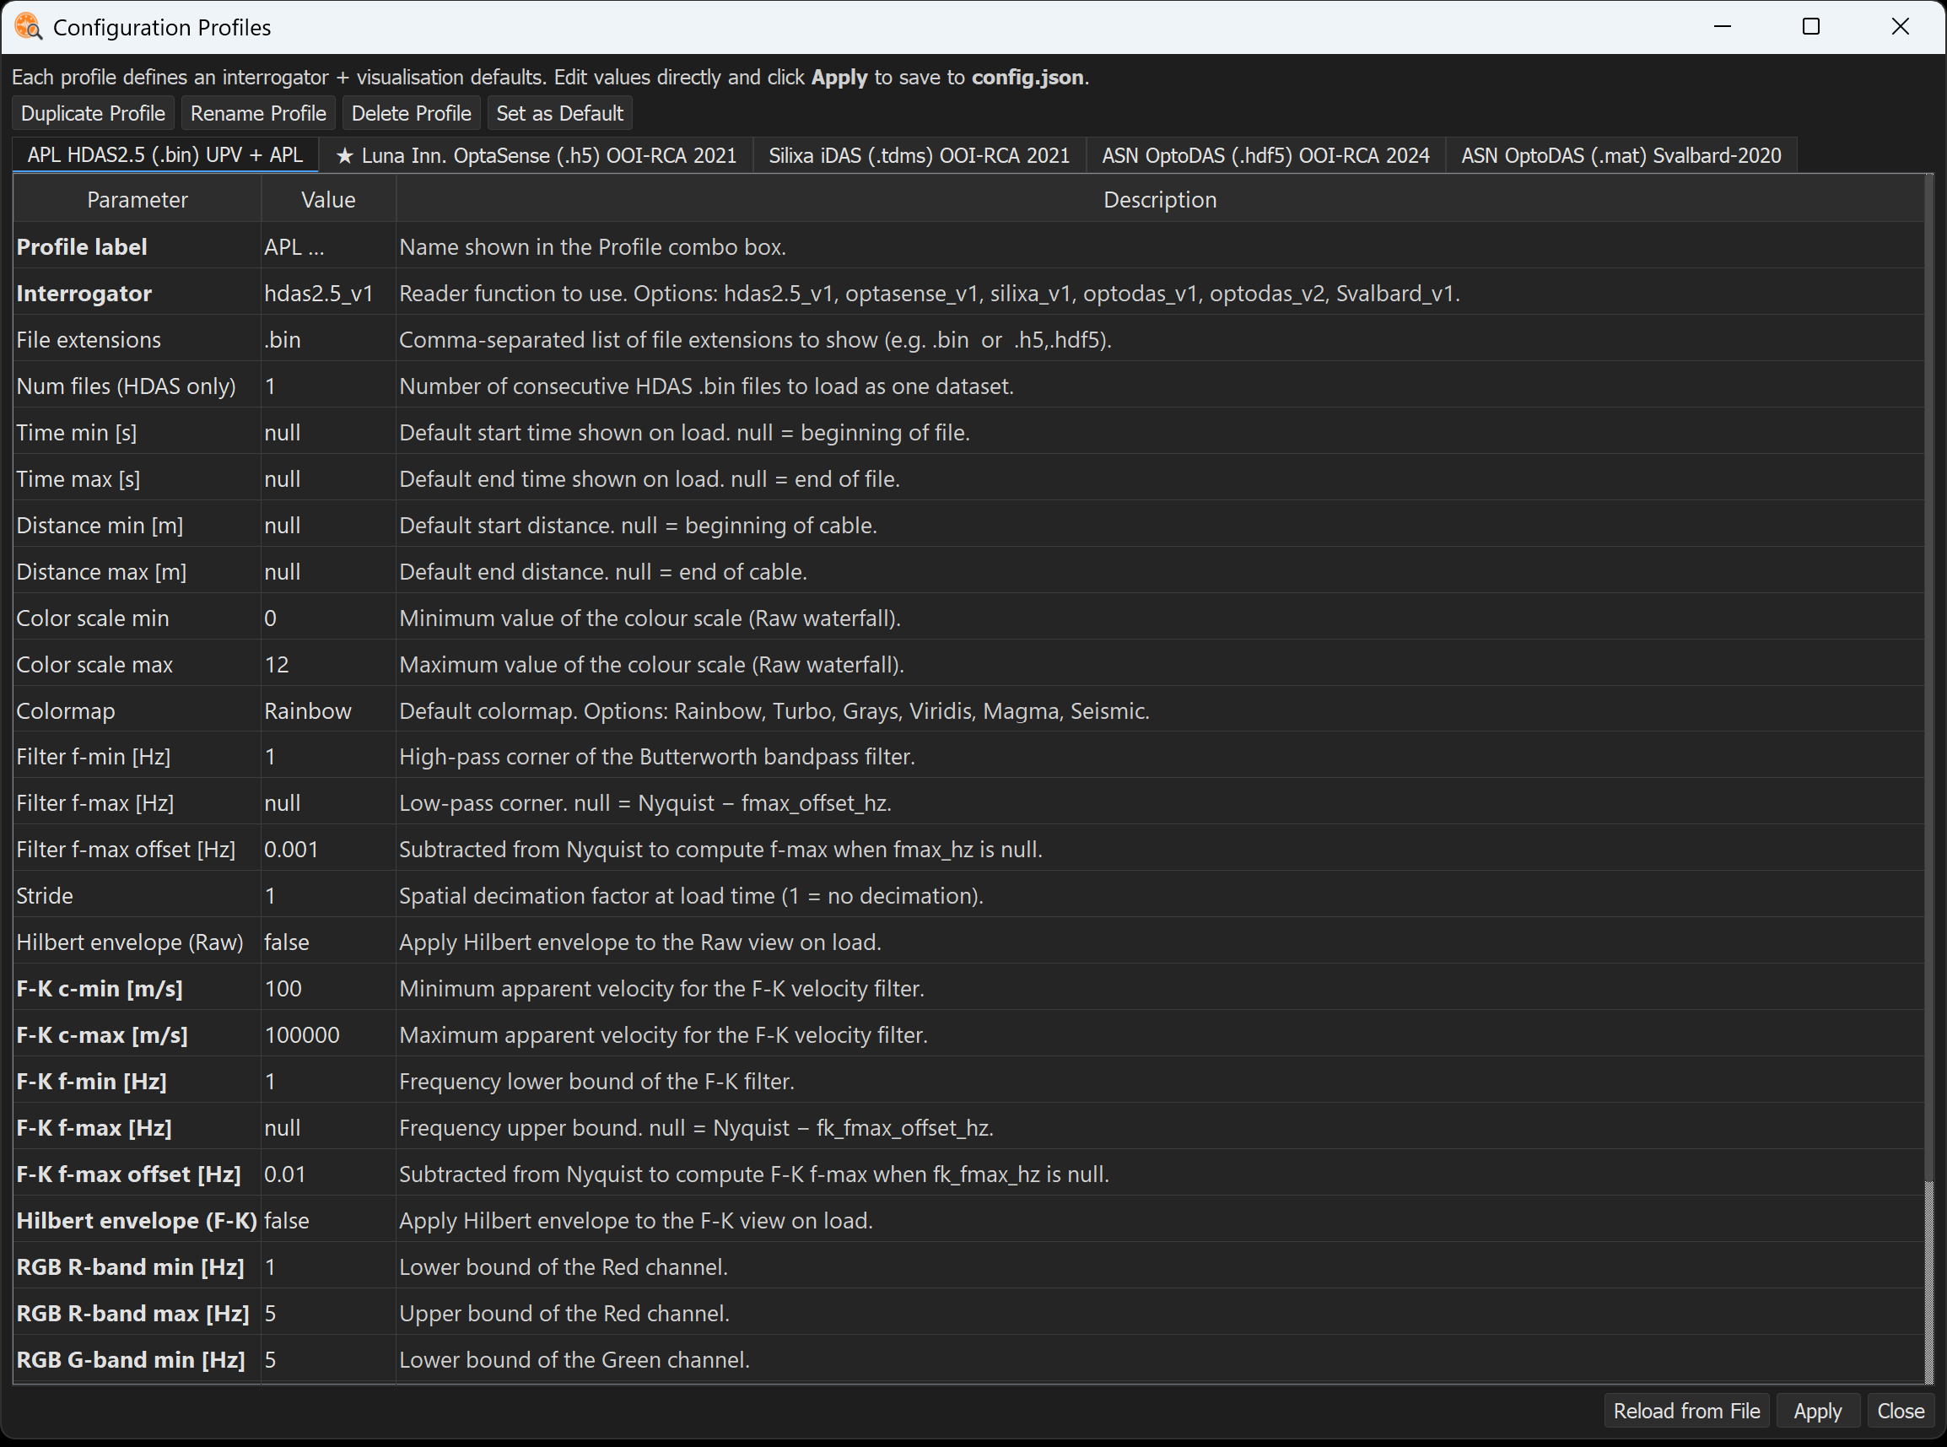1947x1447 pixels.
Task: Click the Apply button
Action: pos(1817,1411)
